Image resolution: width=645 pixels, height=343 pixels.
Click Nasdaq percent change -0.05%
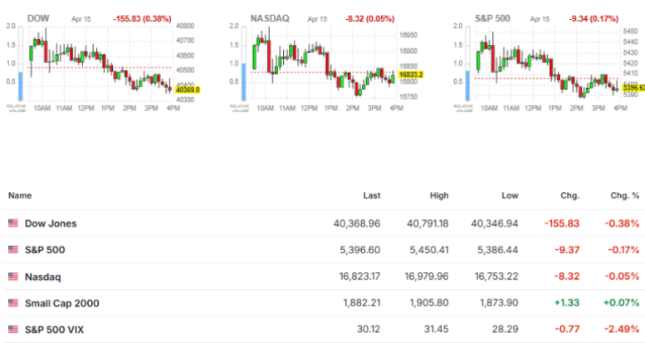[622, 277]
